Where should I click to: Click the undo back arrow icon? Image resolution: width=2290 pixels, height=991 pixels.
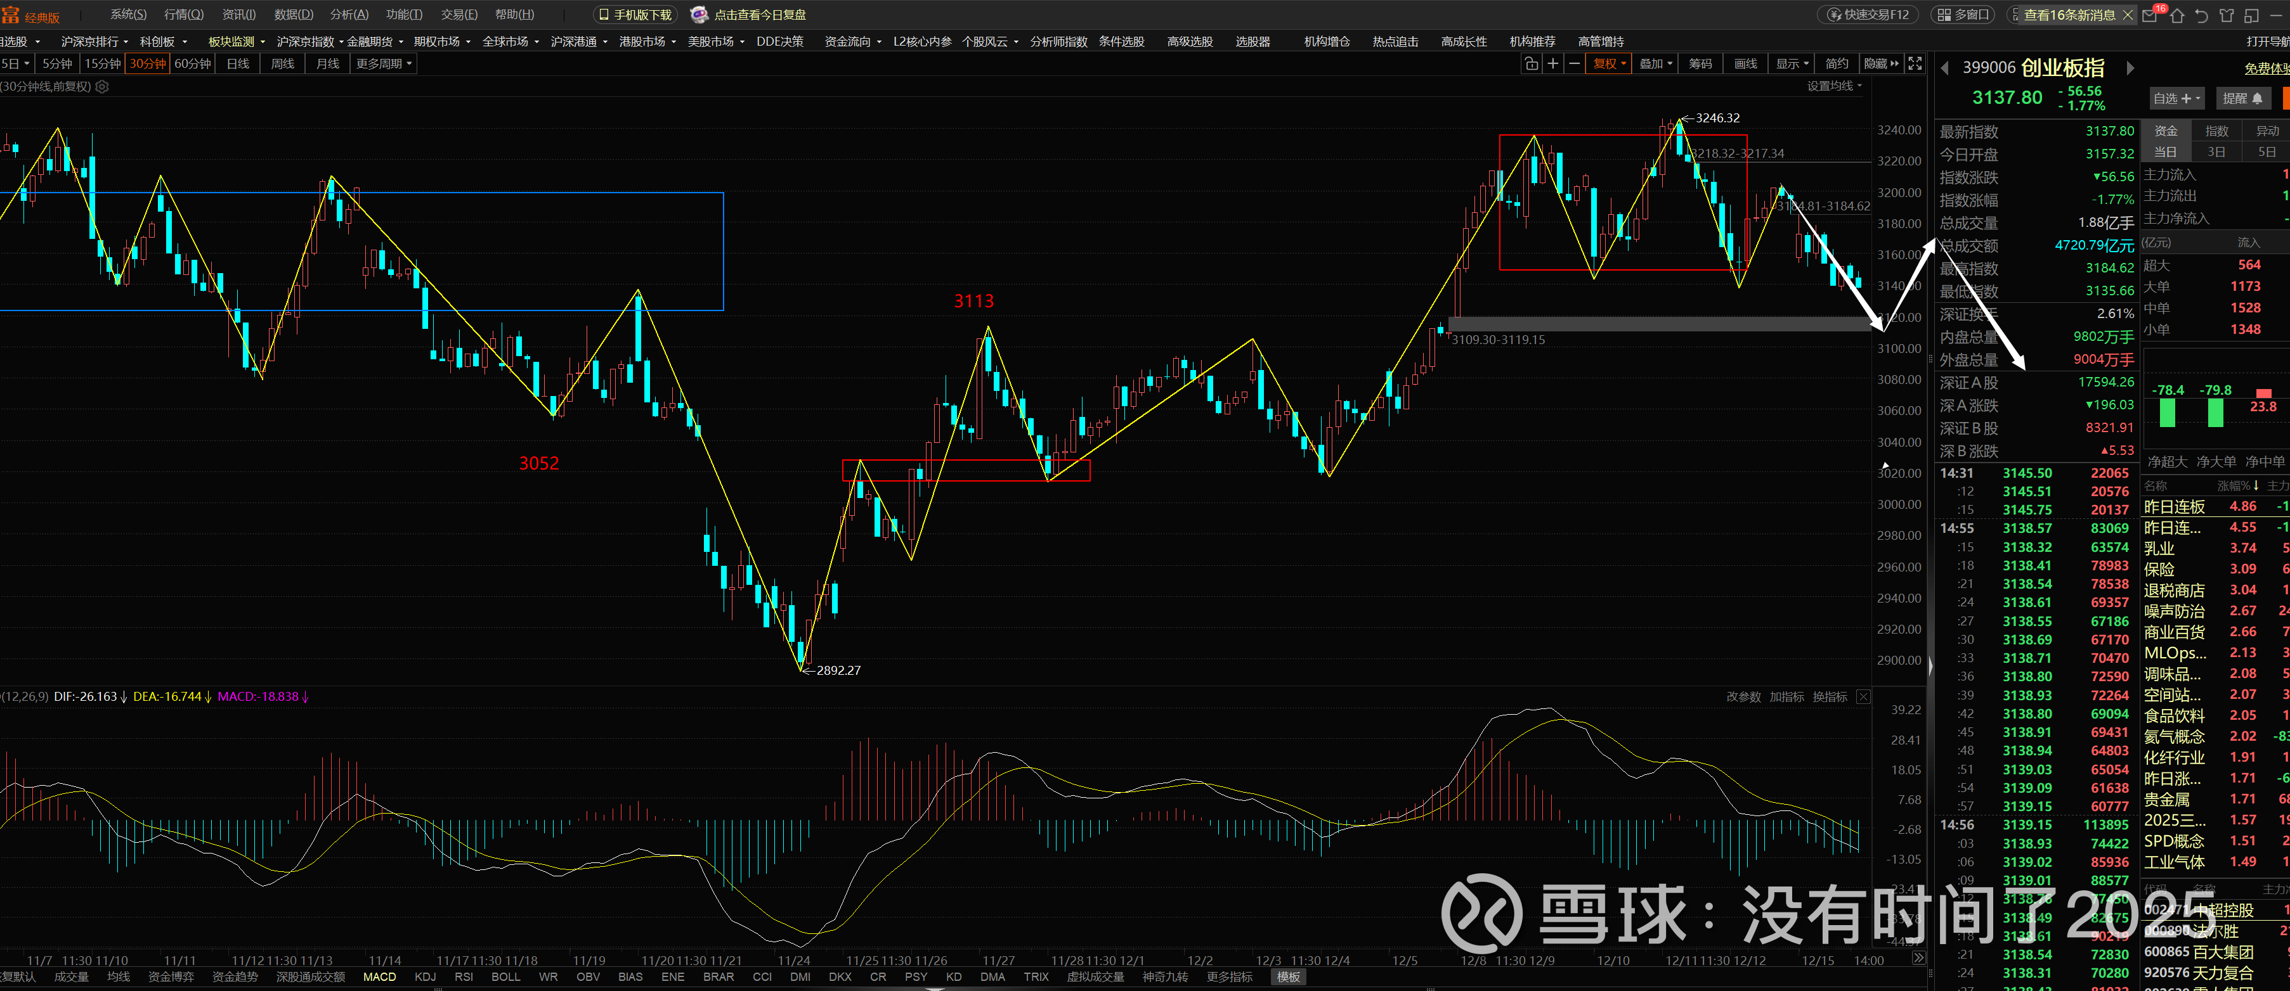click(x=2201, y=15)
